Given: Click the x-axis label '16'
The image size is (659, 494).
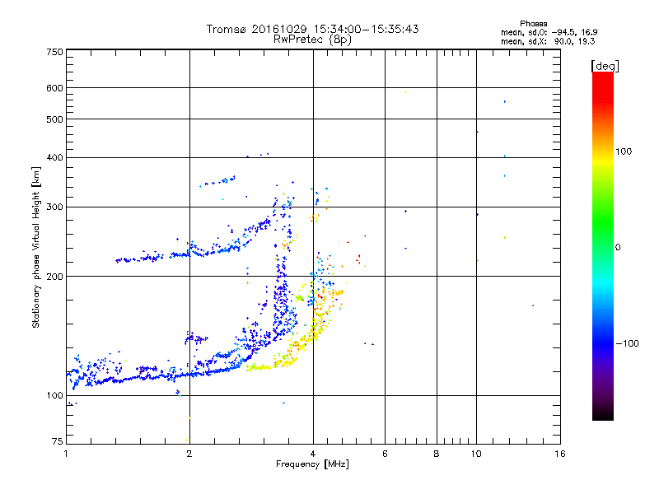Looking at the screenshot, I should point(560,454).
